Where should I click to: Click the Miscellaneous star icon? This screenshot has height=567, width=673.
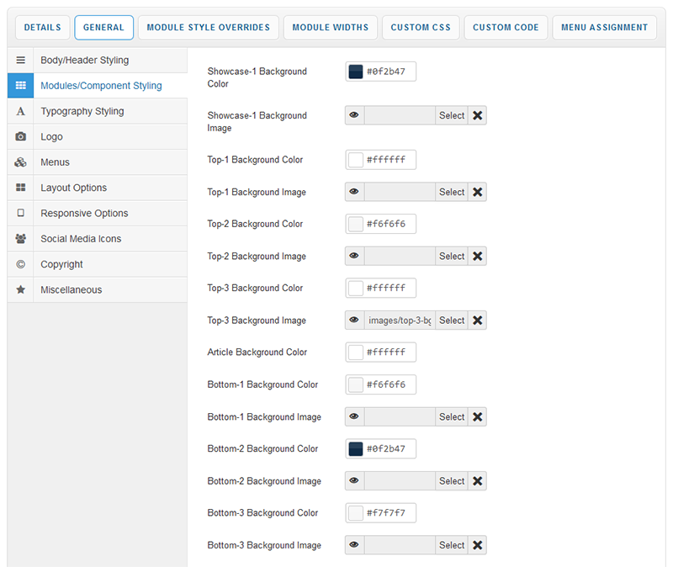pos(20,289)
